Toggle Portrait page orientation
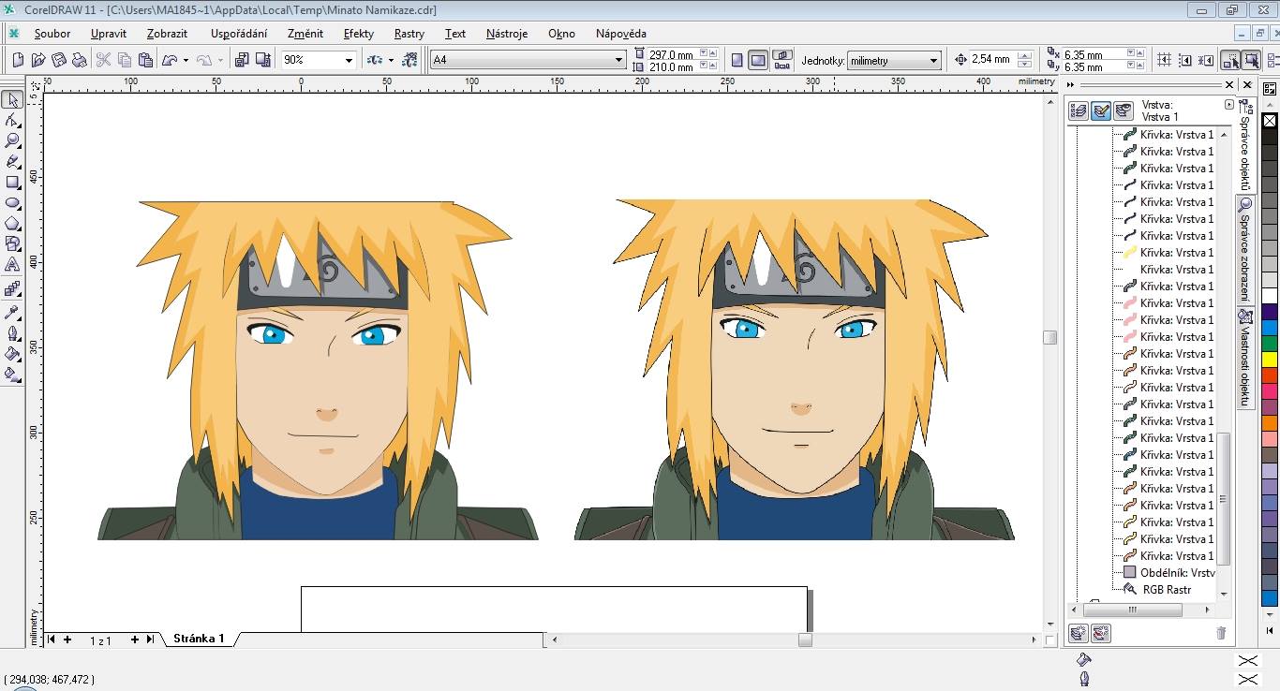The image size is (1280, 691). 737,60
